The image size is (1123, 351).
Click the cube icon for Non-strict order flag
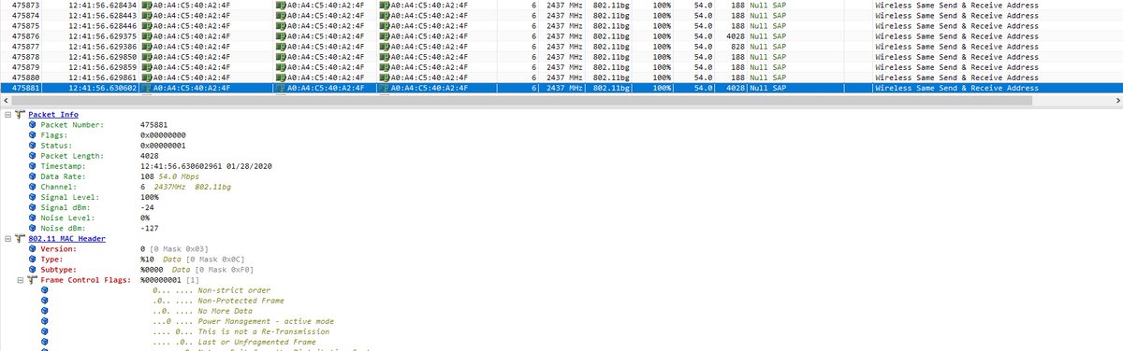[x=45, y=290]
